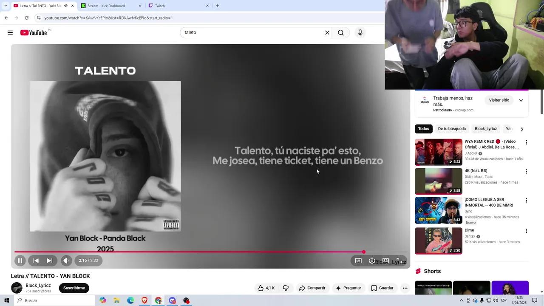The image size is (544, 306).
Task: Open the Block_Lyricz channel name link
Action: [x=38, y=286]
